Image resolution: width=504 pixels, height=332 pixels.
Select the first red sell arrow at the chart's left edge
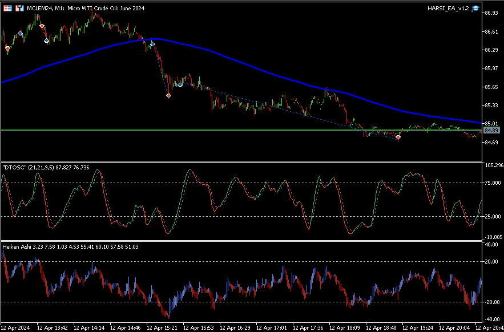[x=7, y=48]
